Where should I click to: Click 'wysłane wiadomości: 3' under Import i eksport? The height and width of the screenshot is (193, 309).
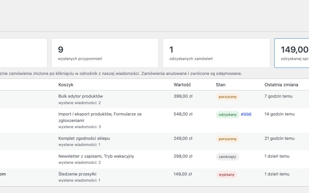click(x=80, y=127)
